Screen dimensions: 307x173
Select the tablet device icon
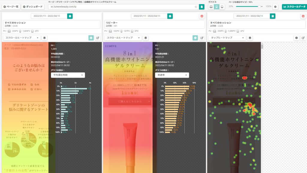tap(222, 7)
